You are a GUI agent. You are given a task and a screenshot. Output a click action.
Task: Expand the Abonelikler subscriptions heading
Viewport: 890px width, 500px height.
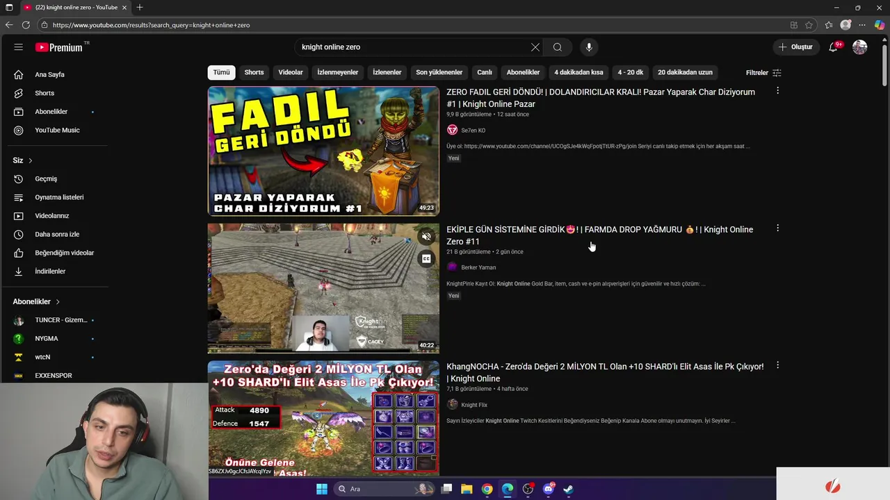pos(36,301)
